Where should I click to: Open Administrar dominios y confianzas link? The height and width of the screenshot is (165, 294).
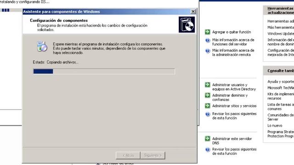(230, 97)
